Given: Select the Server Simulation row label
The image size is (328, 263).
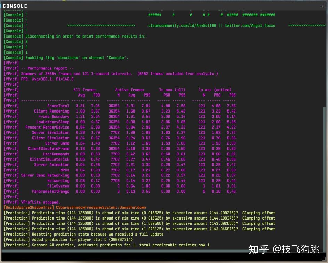Looking at the screenshot, I should pos(51,133).
